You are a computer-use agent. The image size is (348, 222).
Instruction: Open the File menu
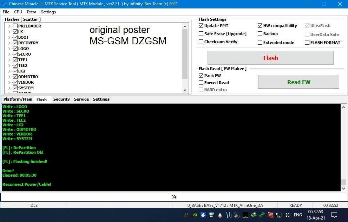tap(6, 12)
